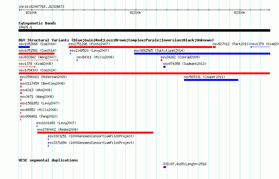The image size is (279, 179).
Task: Click the small red esv24262 loss marker
Action: click(x=161, y=60)
